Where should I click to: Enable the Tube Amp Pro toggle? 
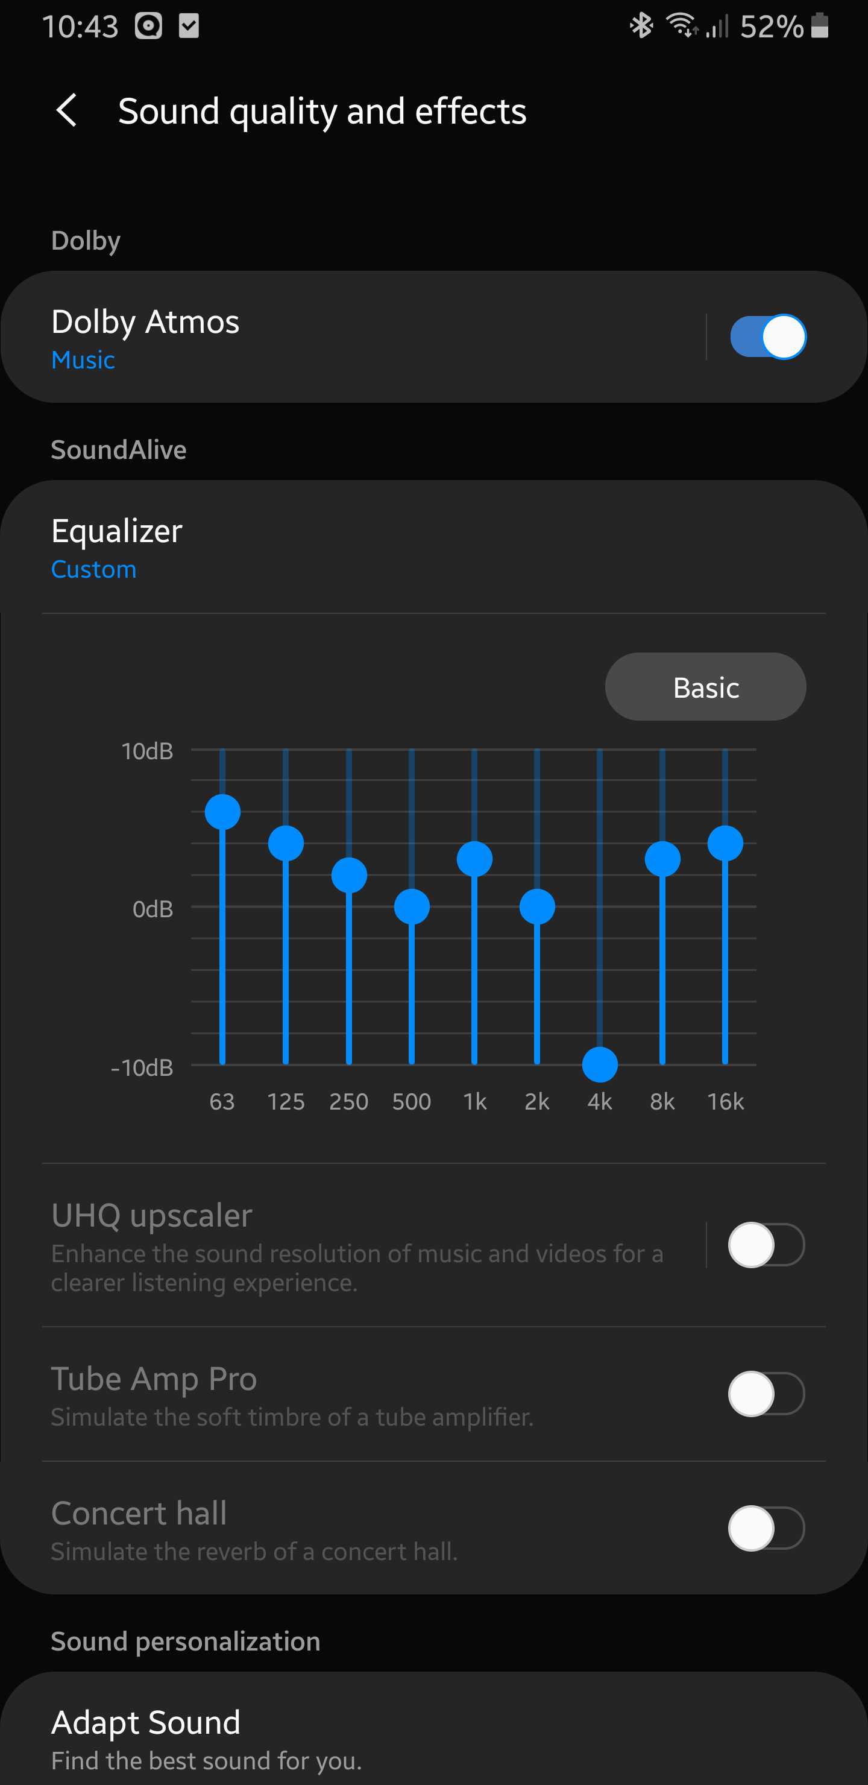[x=766, y=1394]
